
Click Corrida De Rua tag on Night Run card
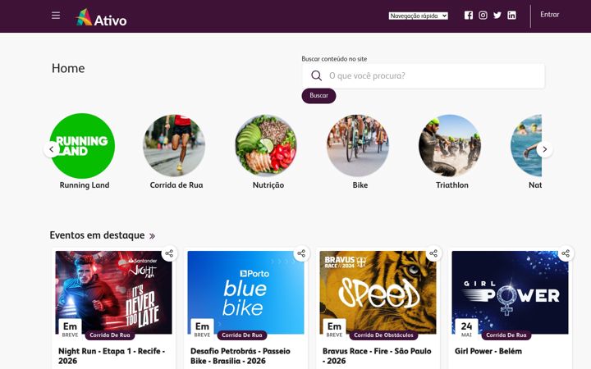(x=110, y=335)
